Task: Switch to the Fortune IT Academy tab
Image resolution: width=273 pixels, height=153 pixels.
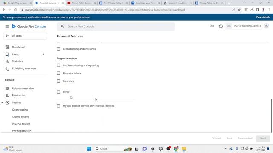Action: click(177, 3)
